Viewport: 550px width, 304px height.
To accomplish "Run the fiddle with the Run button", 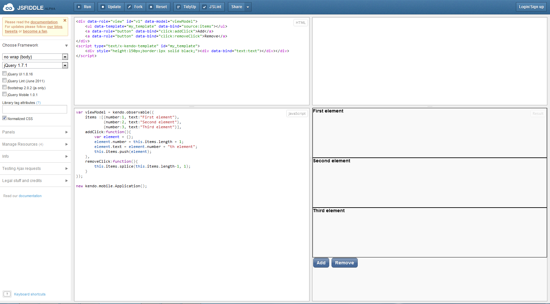I will (84, 7).
